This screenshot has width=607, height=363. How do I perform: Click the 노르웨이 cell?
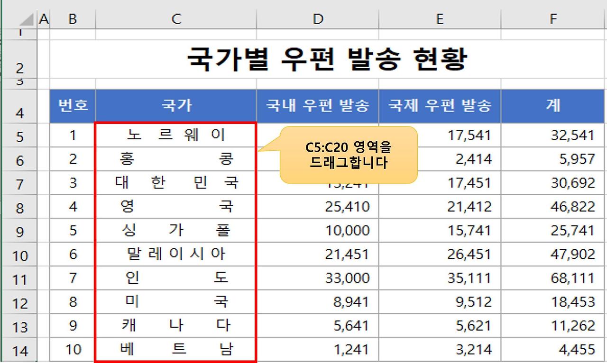tap(176, 135)
